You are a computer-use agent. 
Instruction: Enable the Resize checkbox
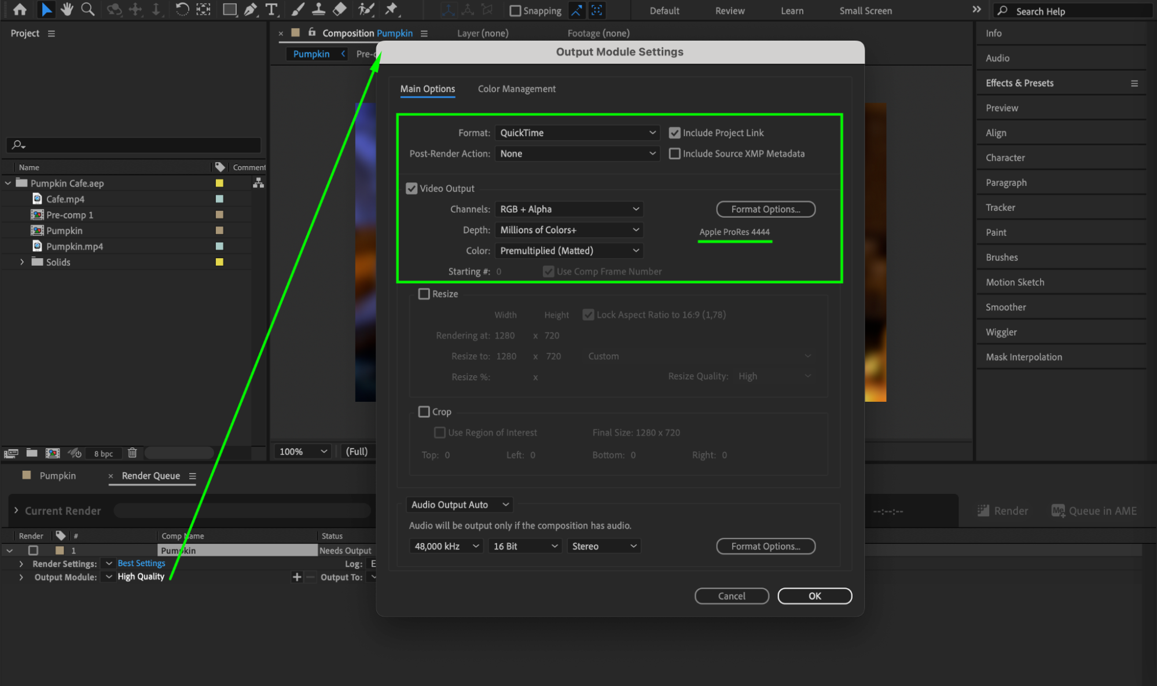pyautogui.click(x=424, y=294)
